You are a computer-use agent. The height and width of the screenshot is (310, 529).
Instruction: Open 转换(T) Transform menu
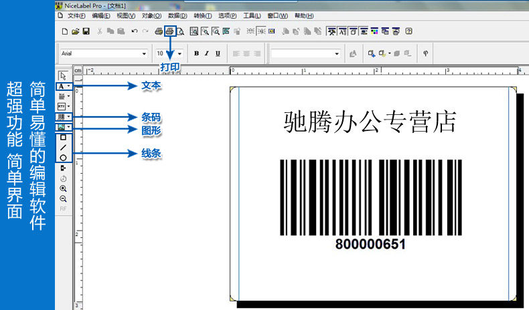pos(202,16)
